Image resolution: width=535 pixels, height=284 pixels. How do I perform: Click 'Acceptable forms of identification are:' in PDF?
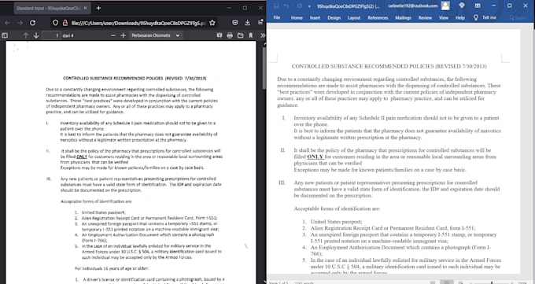point(96,201)
